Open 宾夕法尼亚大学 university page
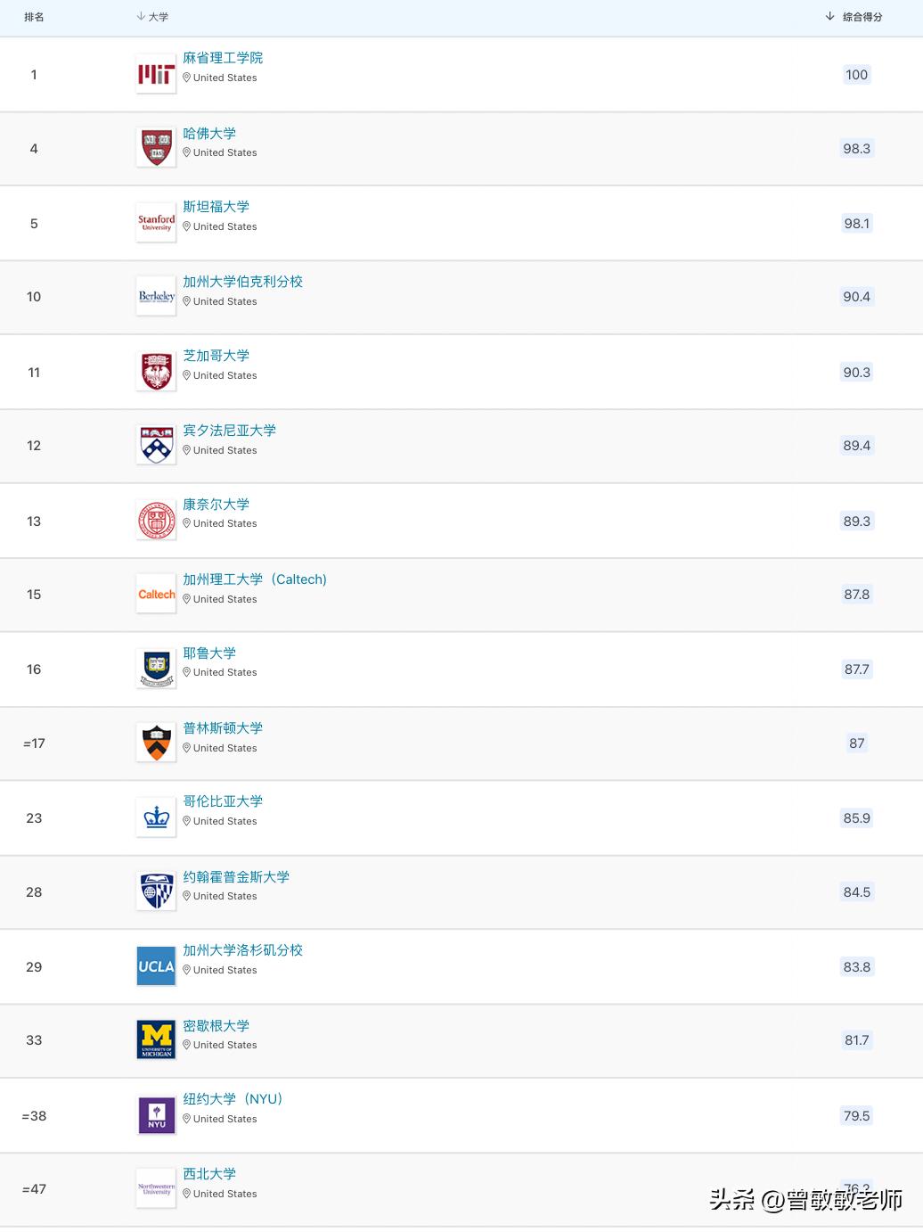Image resolution: width=923 pixels, height=1232 pixels. (x=229, y=431)
